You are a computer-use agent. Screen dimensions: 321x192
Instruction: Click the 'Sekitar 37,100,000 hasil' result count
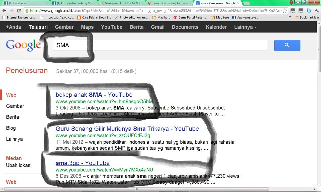click(96, 71)
